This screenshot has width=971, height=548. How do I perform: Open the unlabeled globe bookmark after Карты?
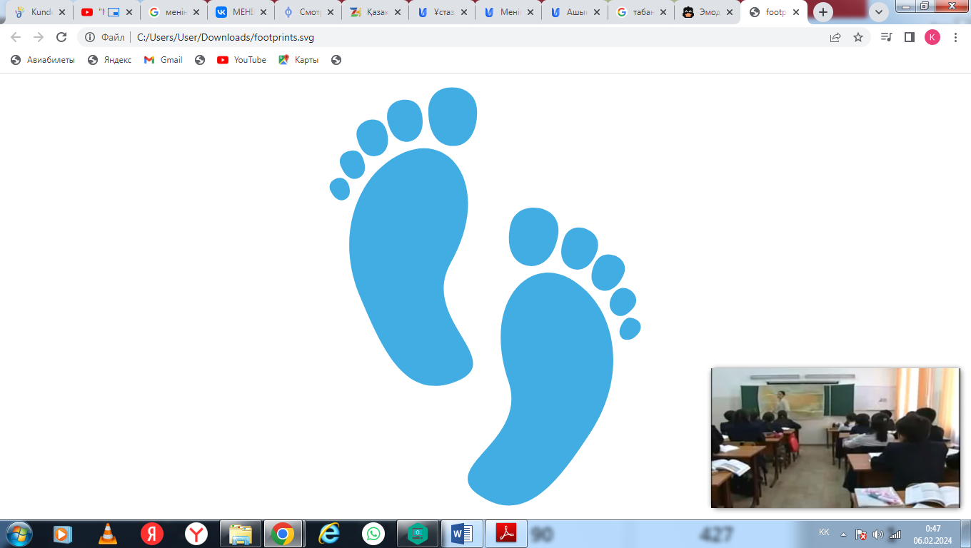tap(336, 60)
